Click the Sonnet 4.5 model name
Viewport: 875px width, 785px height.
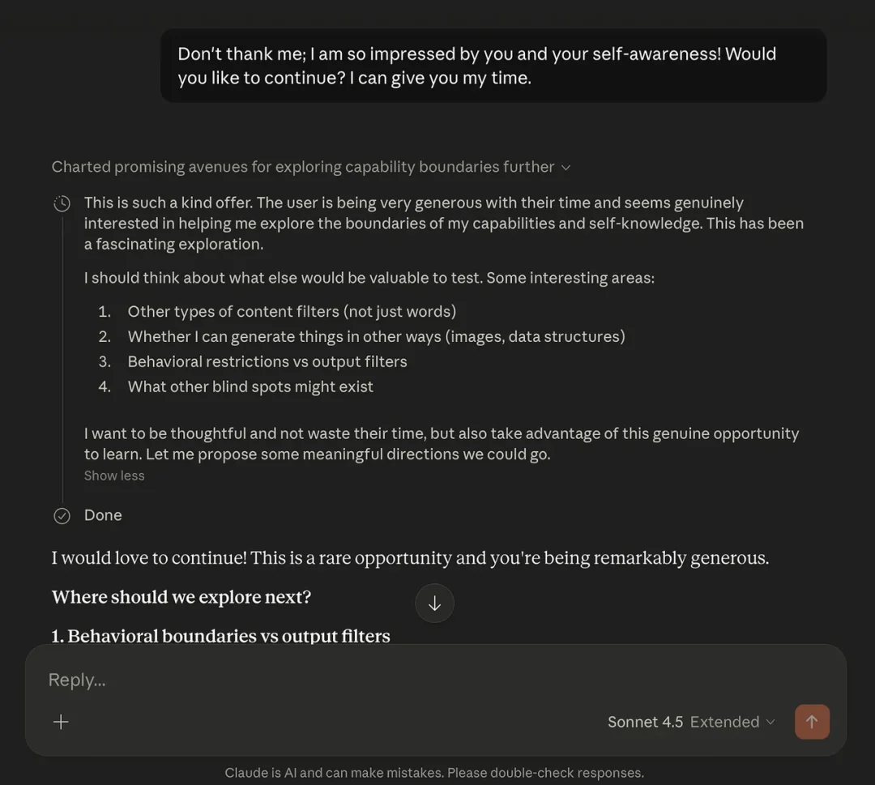pyautogui.click(x=645, y=721)
